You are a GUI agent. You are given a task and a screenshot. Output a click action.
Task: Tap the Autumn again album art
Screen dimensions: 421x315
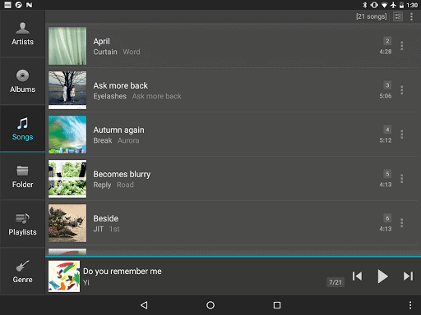point(67,135)
